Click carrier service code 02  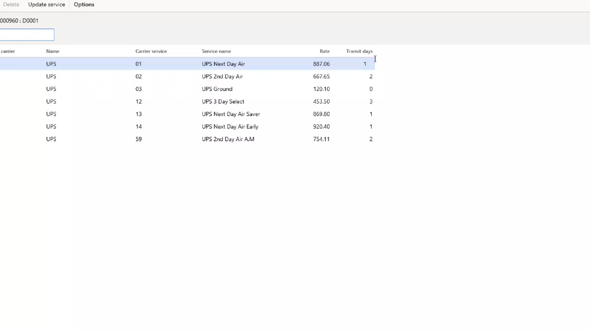pos(138,77)
